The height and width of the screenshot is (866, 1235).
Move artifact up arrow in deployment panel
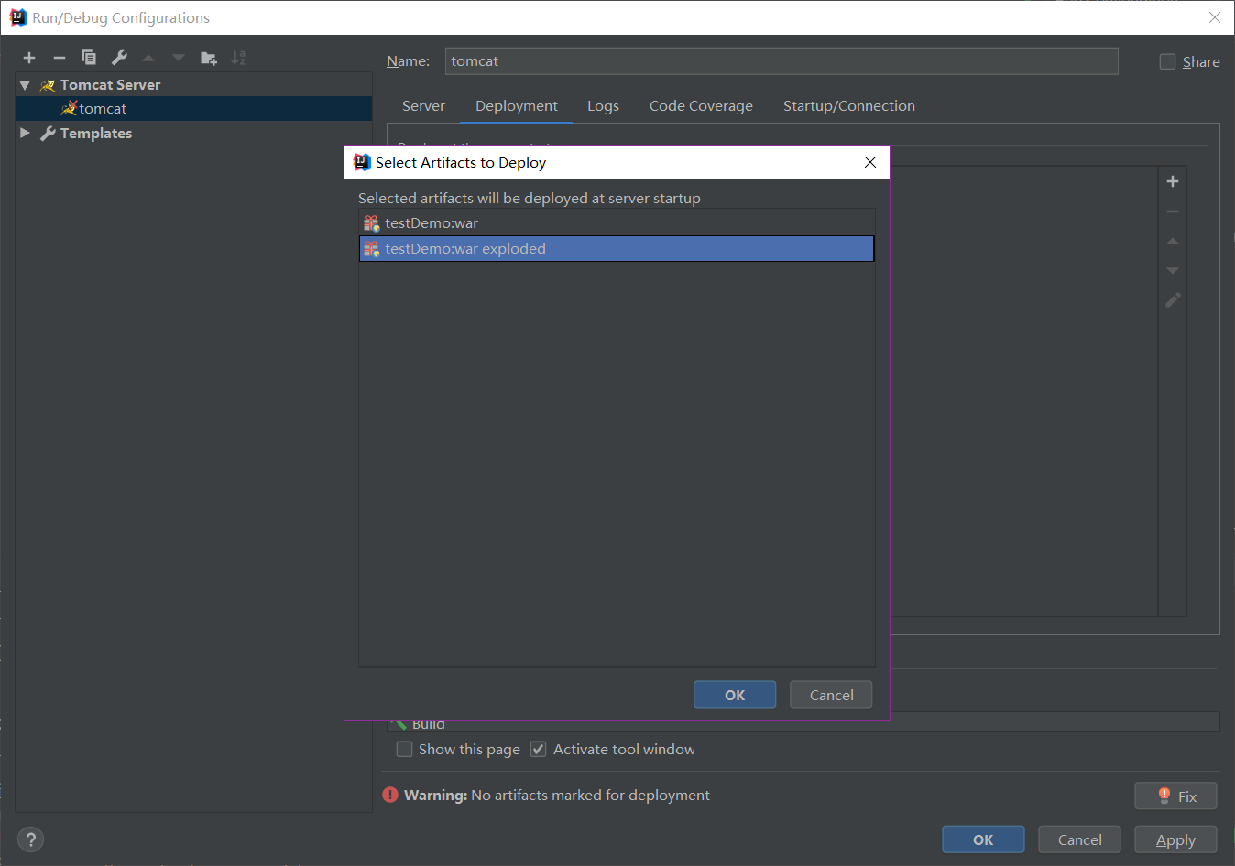tap(1173, 241)
